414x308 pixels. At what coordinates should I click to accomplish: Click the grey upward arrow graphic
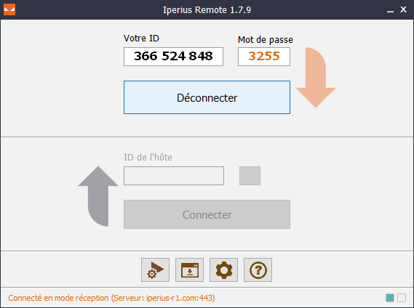[x=98, y=196]
